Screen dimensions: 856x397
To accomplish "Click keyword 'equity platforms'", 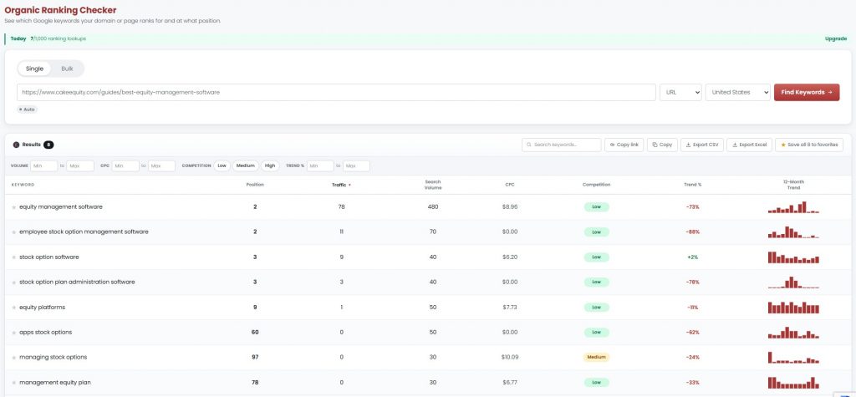I will tap(42, 308).
